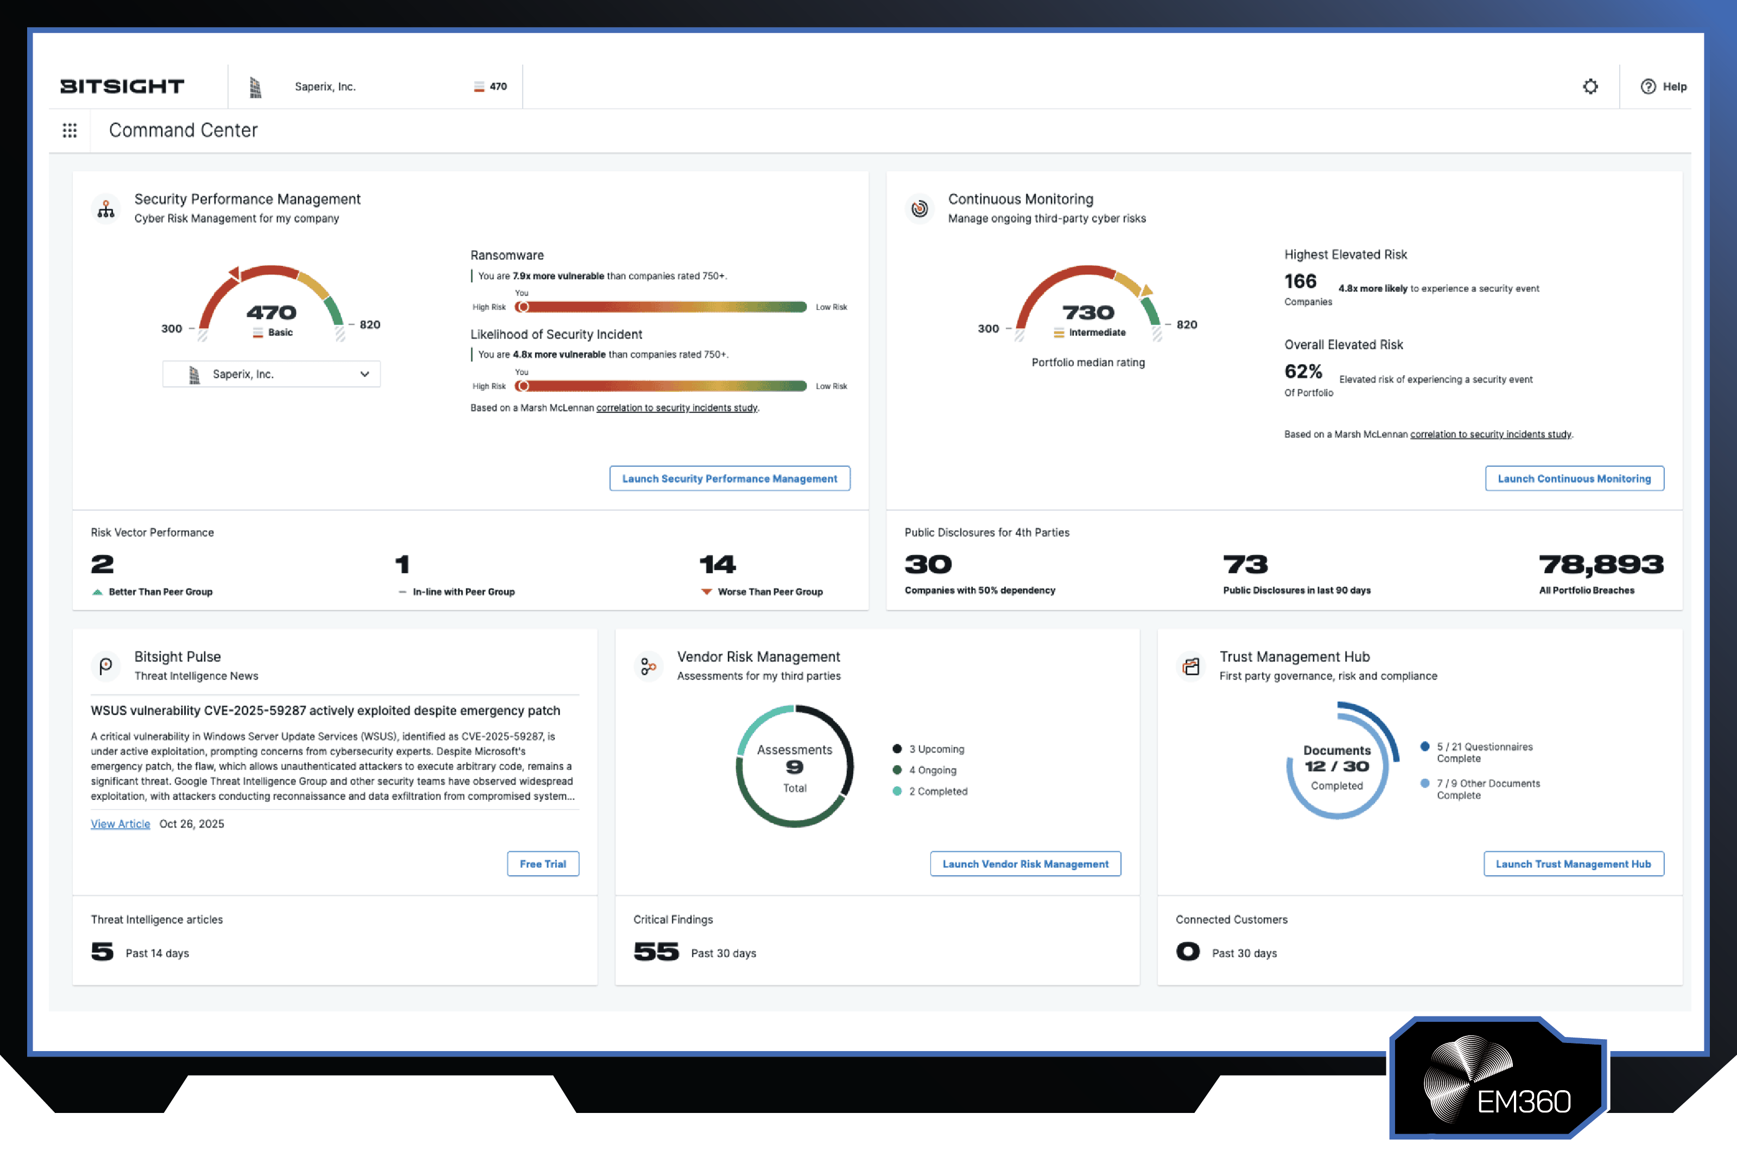Viewport: 1737px width, 1158px height.
Task: Select the 2 Completed legend entry
Action: [930, 791]
